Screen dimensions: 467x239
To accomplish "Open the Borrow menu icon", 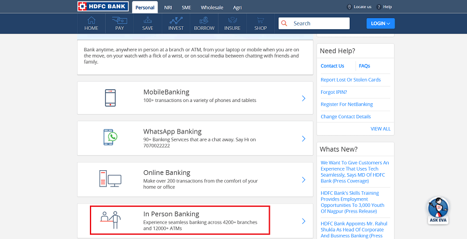I will point(204,20).
